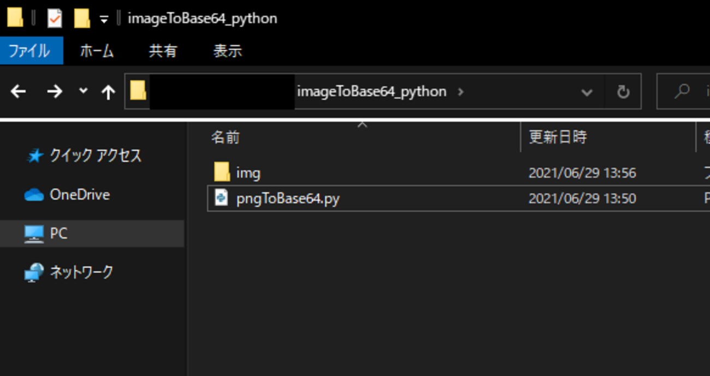710x376 pixels.
Task: Open Customize Quick Access Toolbar dropdown
Action: tap(104, 20)
